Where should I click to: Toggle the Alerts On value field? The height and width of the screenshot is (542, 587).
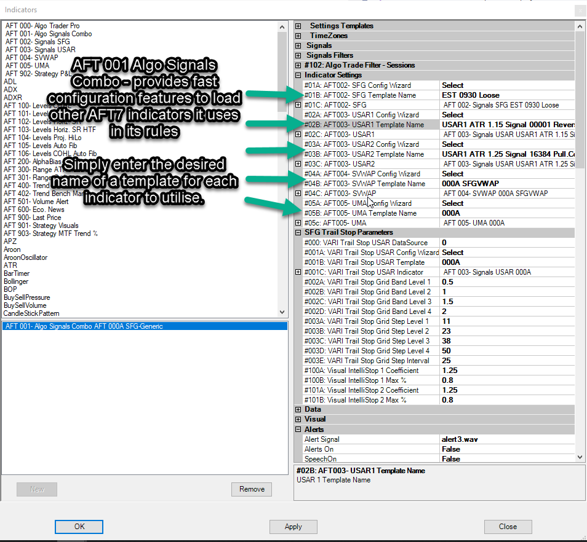pyautogui.click(x=507, y=449)
